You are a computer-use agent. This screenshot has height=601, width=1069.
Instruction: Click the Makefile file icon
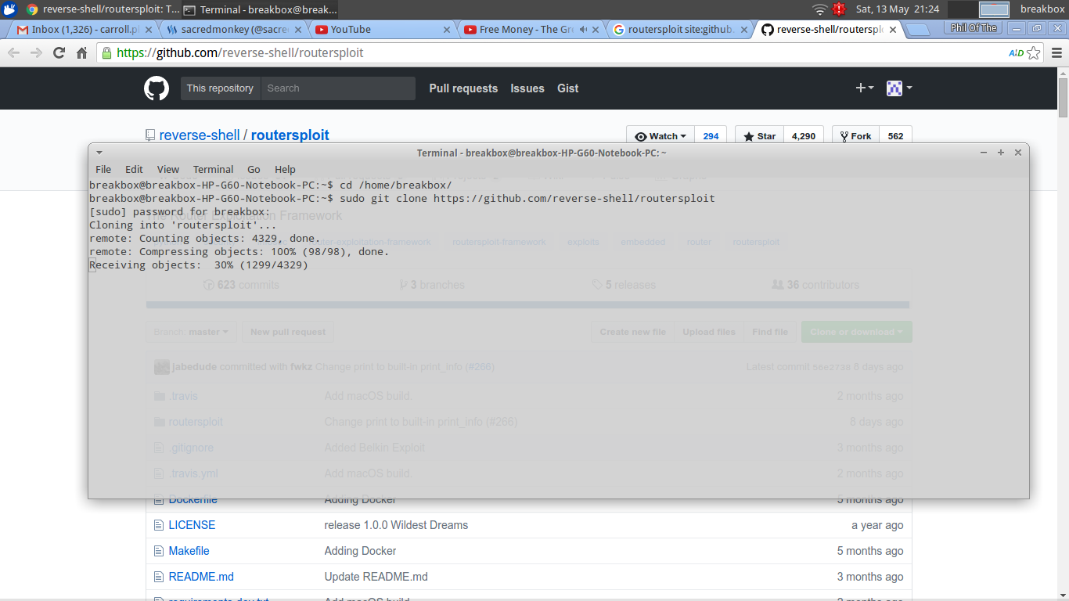[x=159, y=551]
